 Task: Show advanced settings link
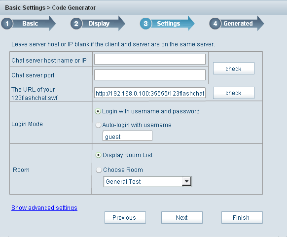(x=44, y=208)
